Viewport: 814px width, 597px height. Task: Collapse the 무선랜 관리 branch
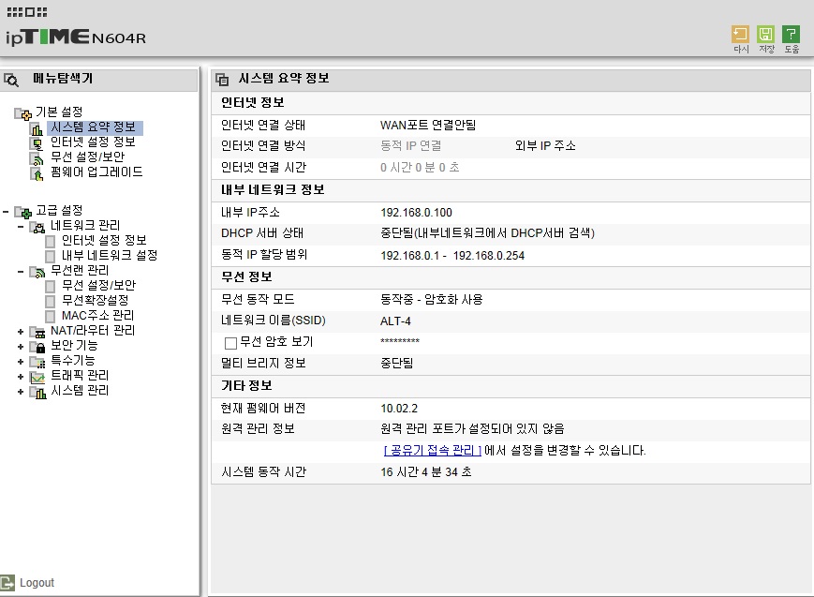(x=21, y=272)
